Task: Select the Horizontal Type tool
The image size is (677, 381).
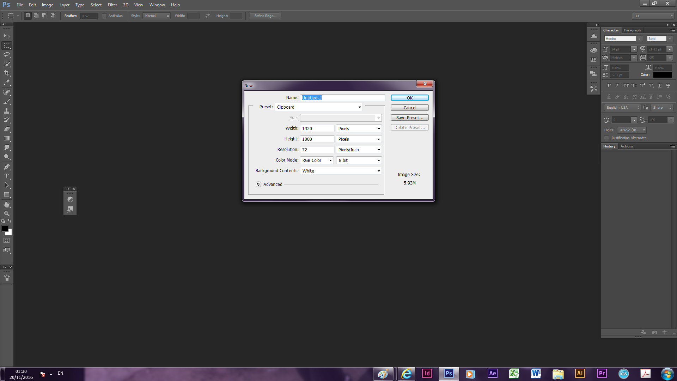Action: coord(7,176)
